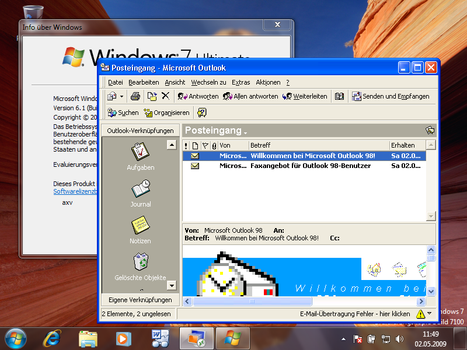Viewport: 467px width, 350px height.
Task: Switch to Eigene Verknüpfungen group
Action: (x=140, y=299)
